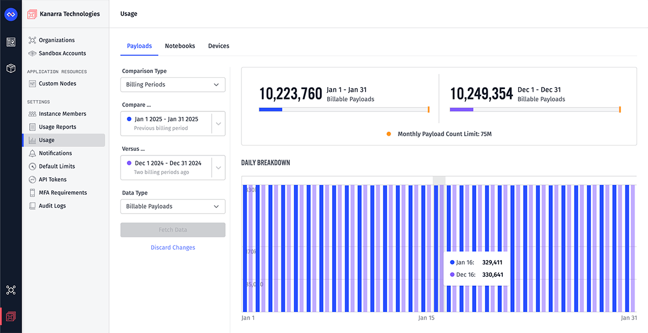Click the Notifications bell icon
Viewport: 648px width, 333px height.
tap(32, 153)
